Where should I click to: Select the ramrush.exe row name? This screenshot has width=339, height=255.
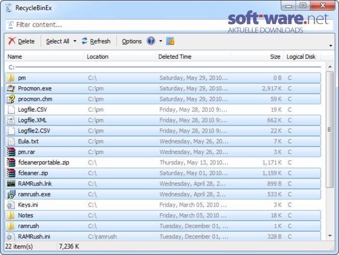[x=34, y=194]
